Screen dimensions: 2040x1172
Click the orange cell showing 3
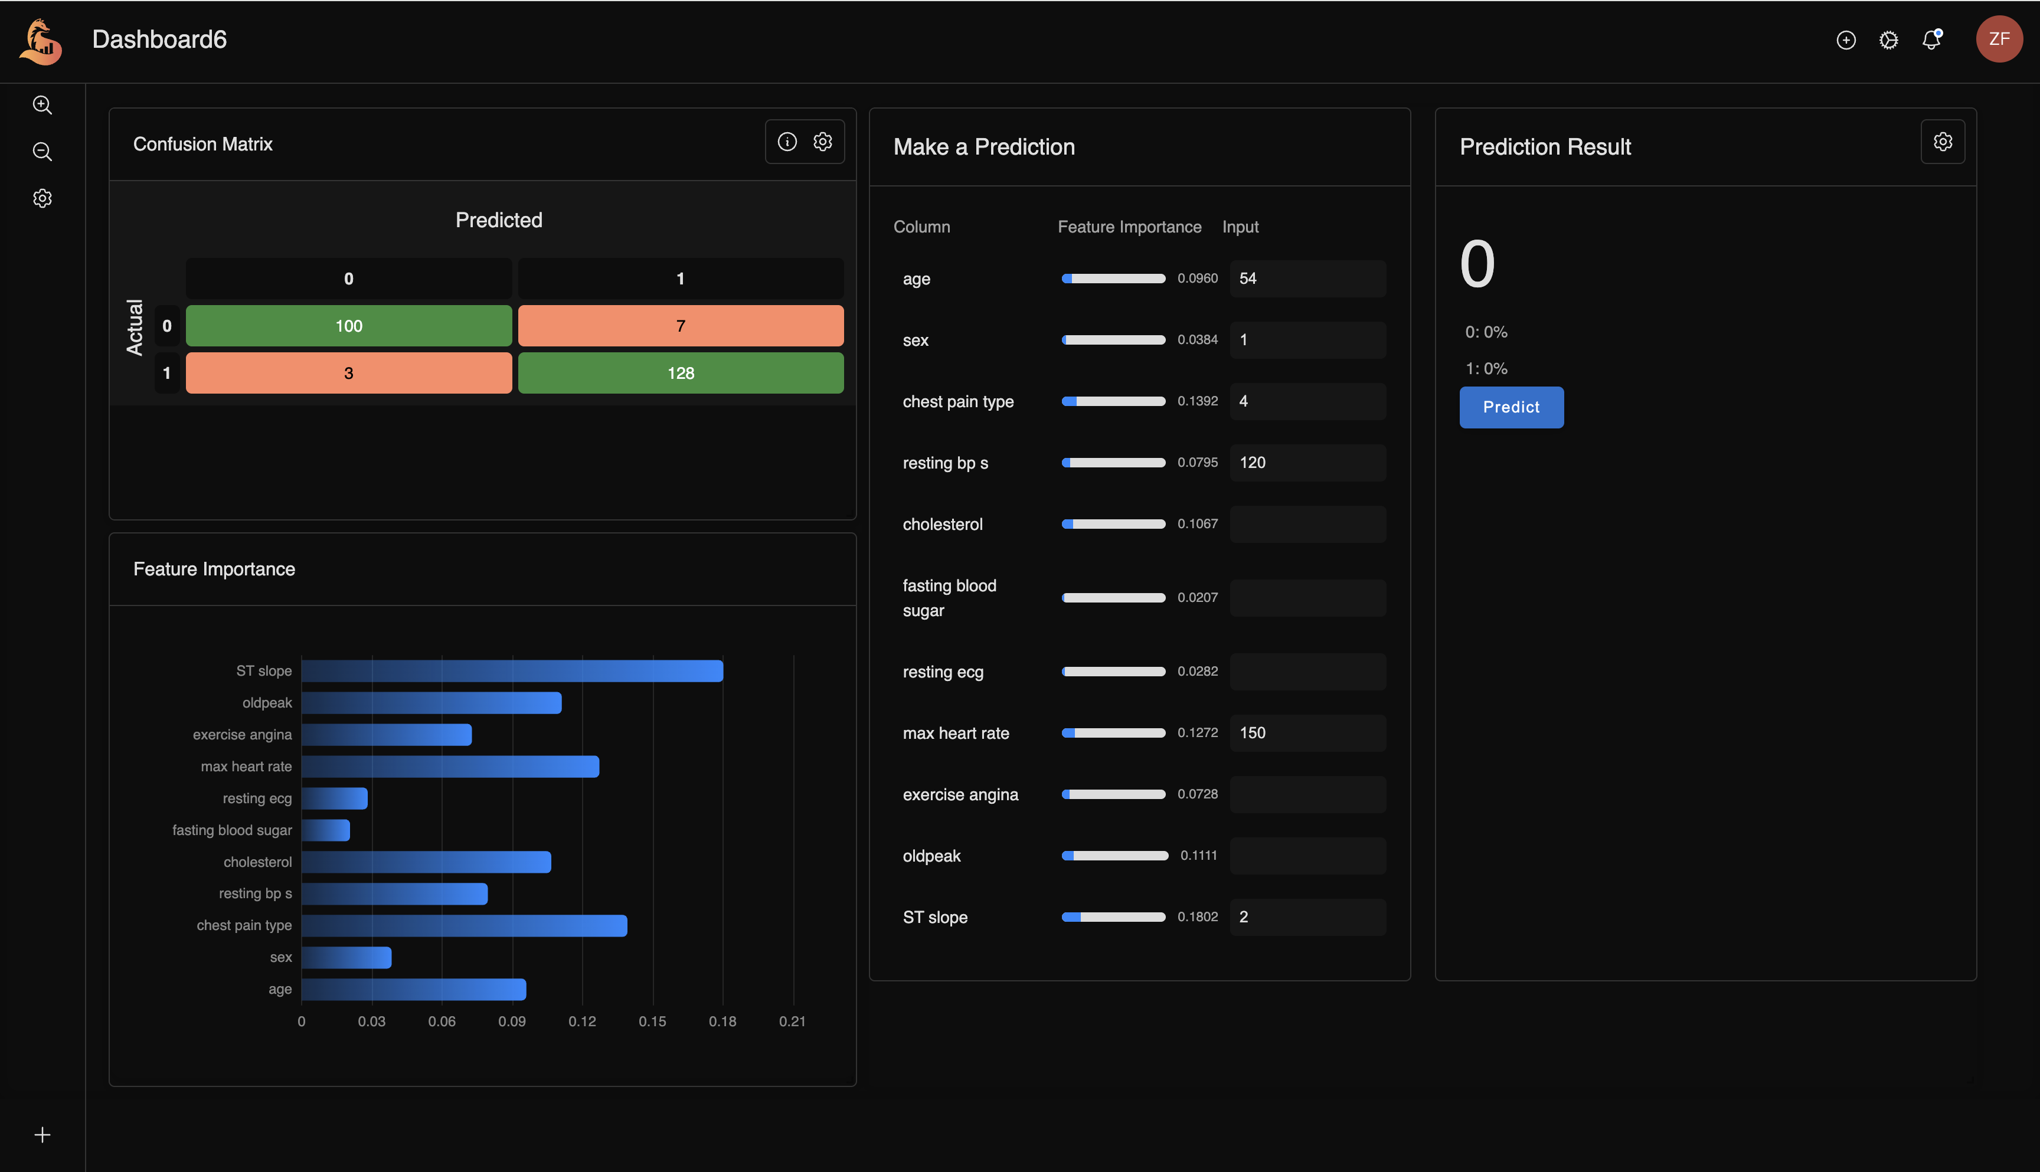click(x=348, y=373)
